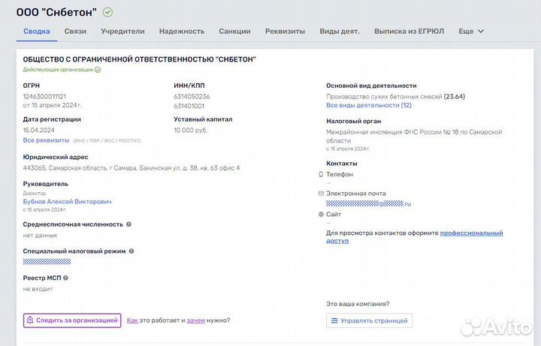Screen dimensions: 541x346
Task: Click the website globe icon
Action: click(321, 214)
